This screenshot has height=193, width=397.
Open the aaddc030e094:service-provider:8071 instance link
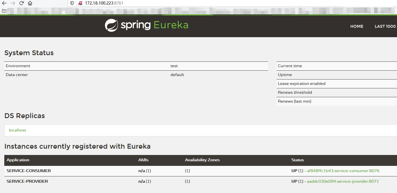[343, 181]
